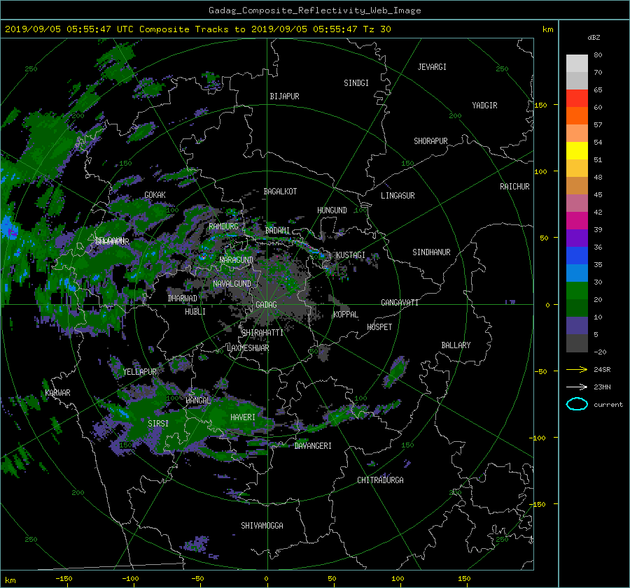This screenshot has height=588, width=630.
Task: Click the KUSTAGI city label
Action: pos(351,255)
